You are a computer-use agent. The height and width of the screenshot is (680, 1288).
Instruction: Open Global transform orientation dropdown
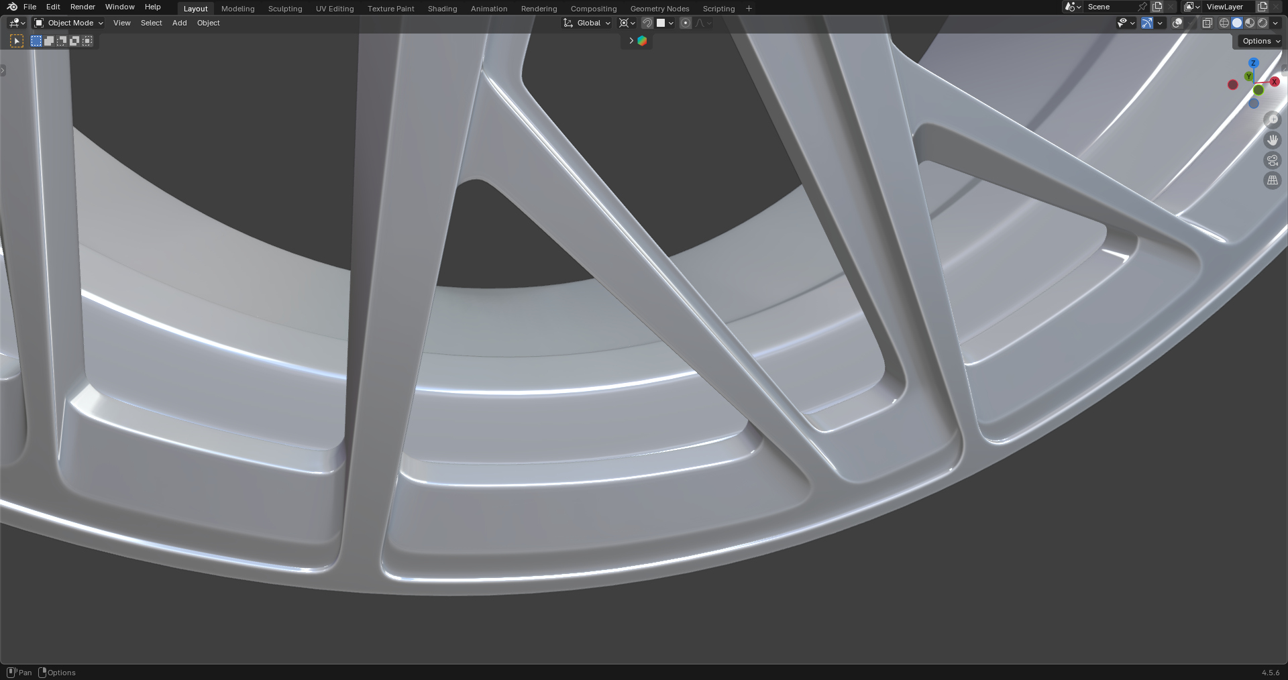[x=587, y=23]
